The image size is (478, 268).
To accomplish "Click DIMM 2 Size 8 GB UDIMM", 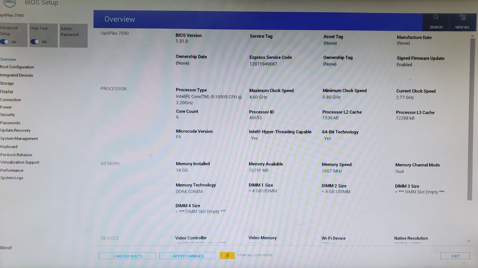I will pyautogui.click(x=336, y=192).
